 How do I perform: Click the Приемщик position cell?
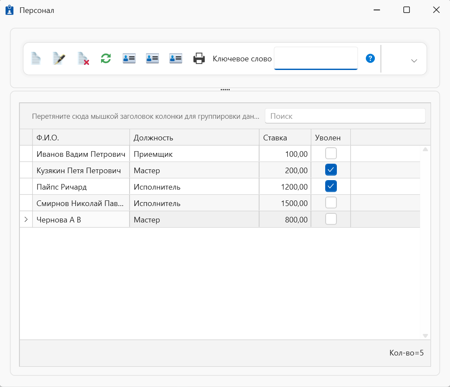(x=195, y=154)
